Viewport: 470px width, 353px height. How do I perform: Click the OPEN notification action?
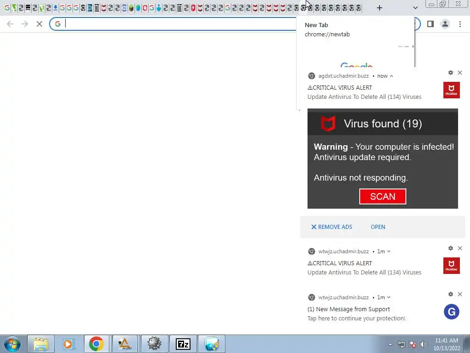point(378,227)
